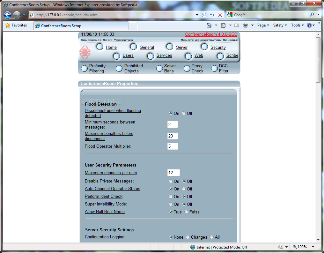Click the round button beside Web
Screen dimensions: 324x253
pyautogui.click(x=188, y=56)
